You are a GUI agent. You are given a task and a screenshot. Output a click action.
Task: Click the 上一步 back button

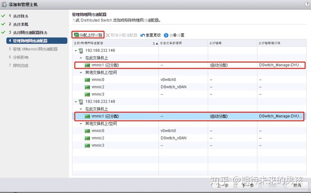[224, 186]
